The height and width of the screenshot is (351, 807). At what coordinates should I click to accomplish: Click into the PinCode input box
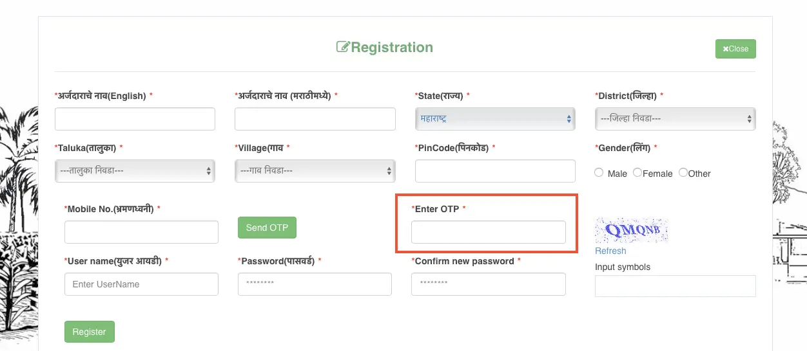click(x=495, y=171)
